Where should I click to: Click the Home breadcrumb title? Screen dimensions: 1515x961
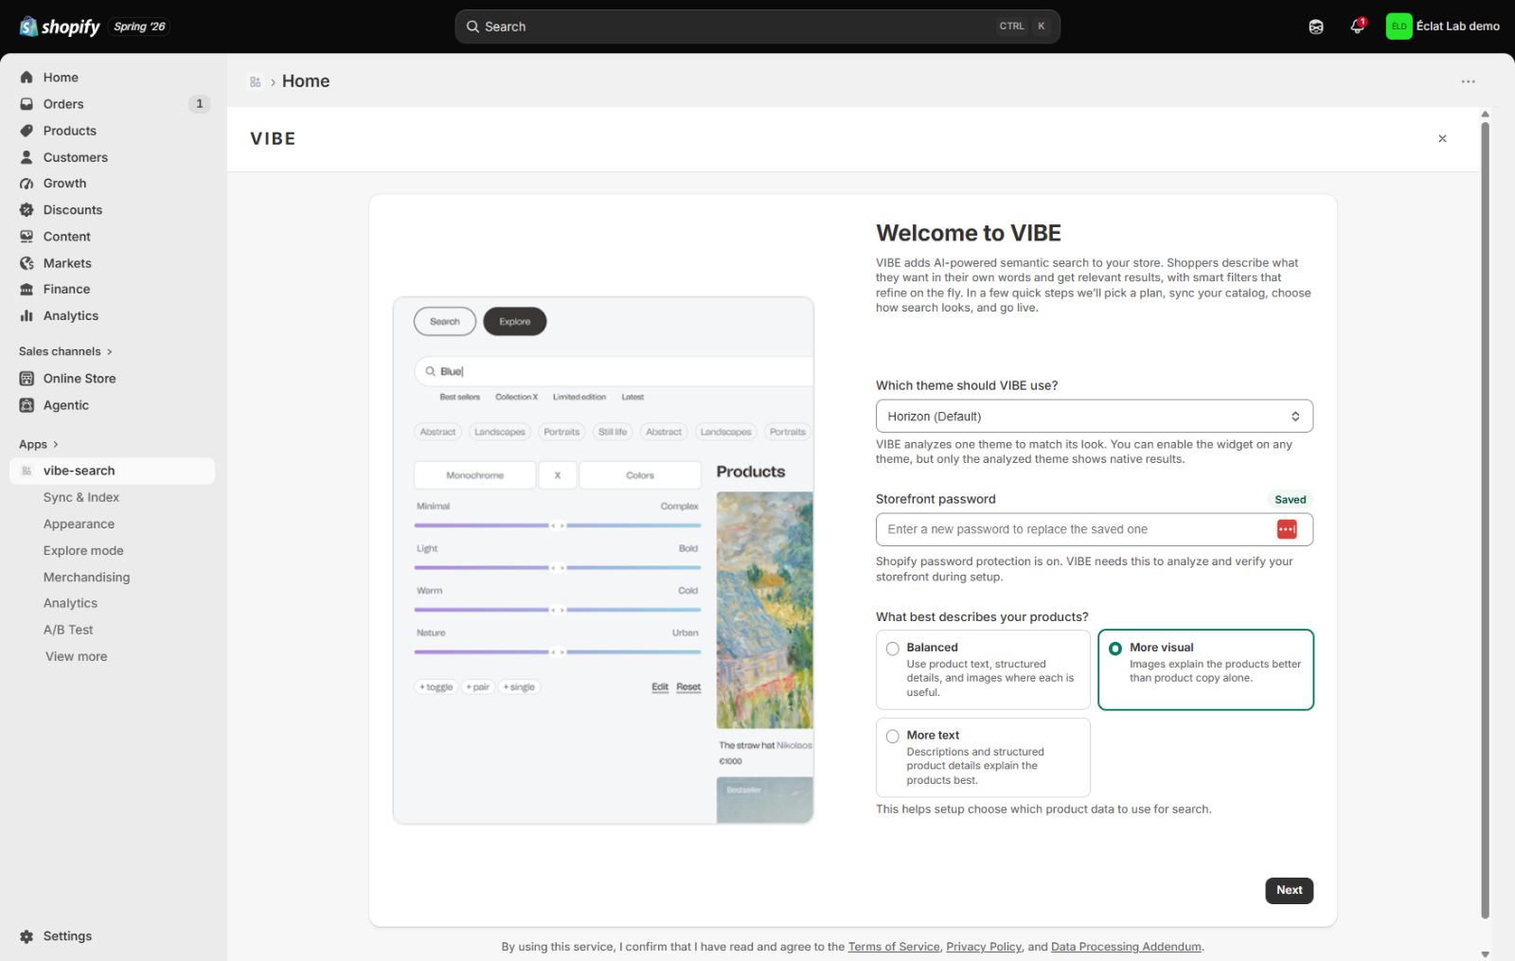[x=306, y=81]
